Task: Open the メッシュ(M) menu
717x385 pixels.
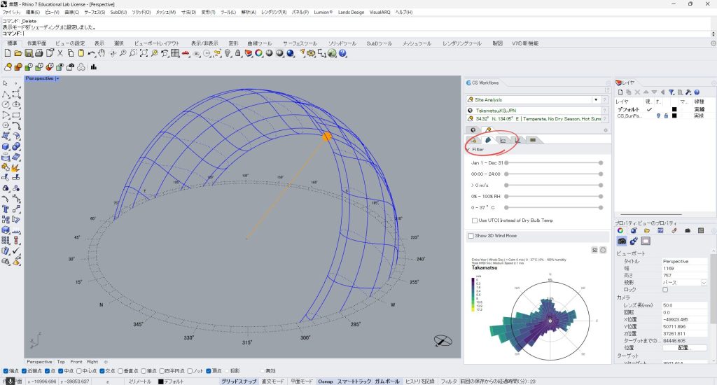Action: (165, 13)
